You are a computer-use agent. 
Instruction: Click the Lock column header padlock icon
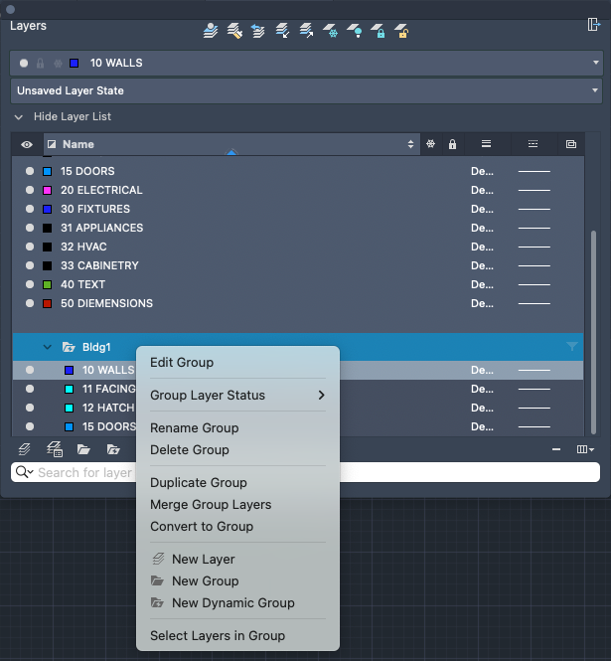453,144
